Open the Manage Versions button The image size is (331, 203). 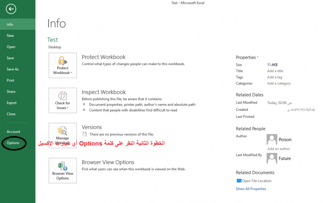point(63,135)
